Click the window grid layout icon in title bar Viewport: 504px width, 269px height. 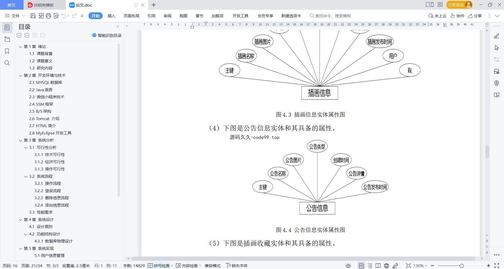click(440, 5)
